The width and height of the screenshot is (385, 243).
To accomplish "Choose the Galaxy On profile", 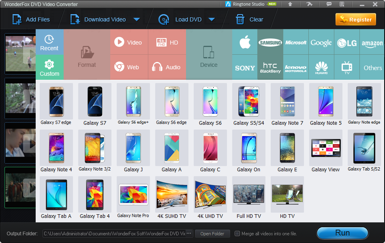I will tap(249, 151).
